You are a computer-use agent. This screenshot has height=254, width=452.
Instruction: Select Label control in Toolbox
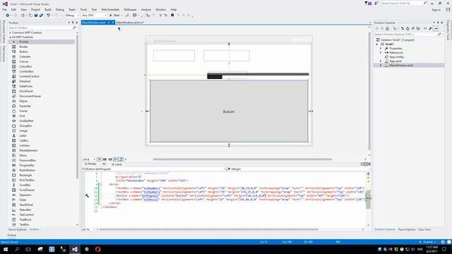click(x=23, y=135)
